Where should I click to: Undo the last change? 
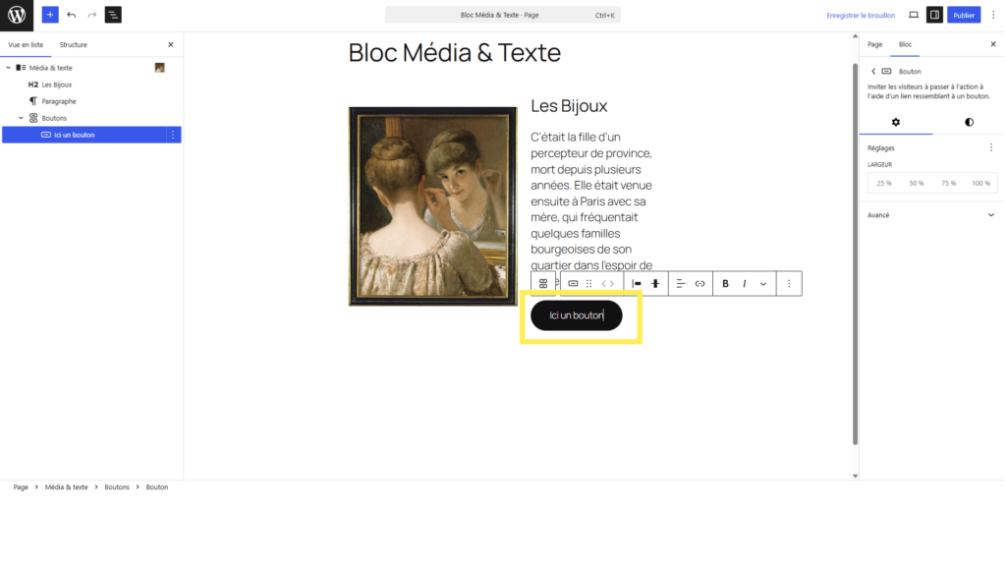point(71,15)
